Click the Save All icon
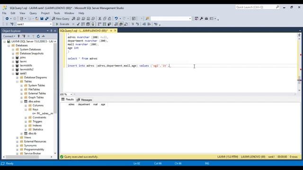Viewport: 303px width, 170px height. pos(47,18)
